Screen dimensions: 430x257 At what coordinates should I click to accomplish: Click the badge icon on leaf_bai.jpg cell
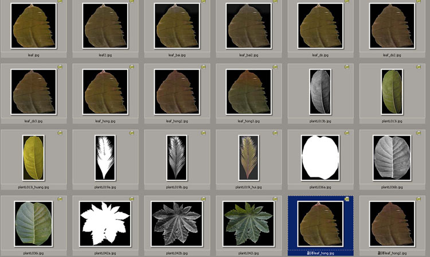tap(204, 2)
